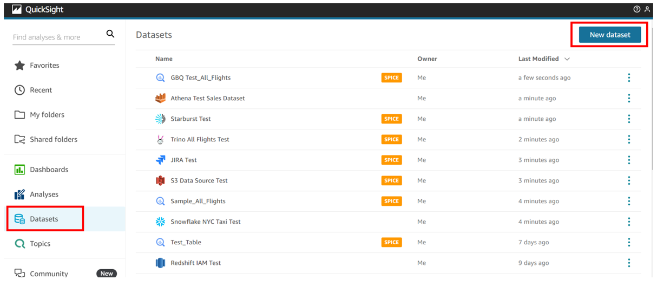
Task: Open the Trino All Flights Test dataset
Action: click(x=200, y=140)
